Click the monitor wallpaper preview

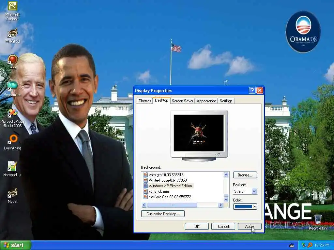point(199,133)
